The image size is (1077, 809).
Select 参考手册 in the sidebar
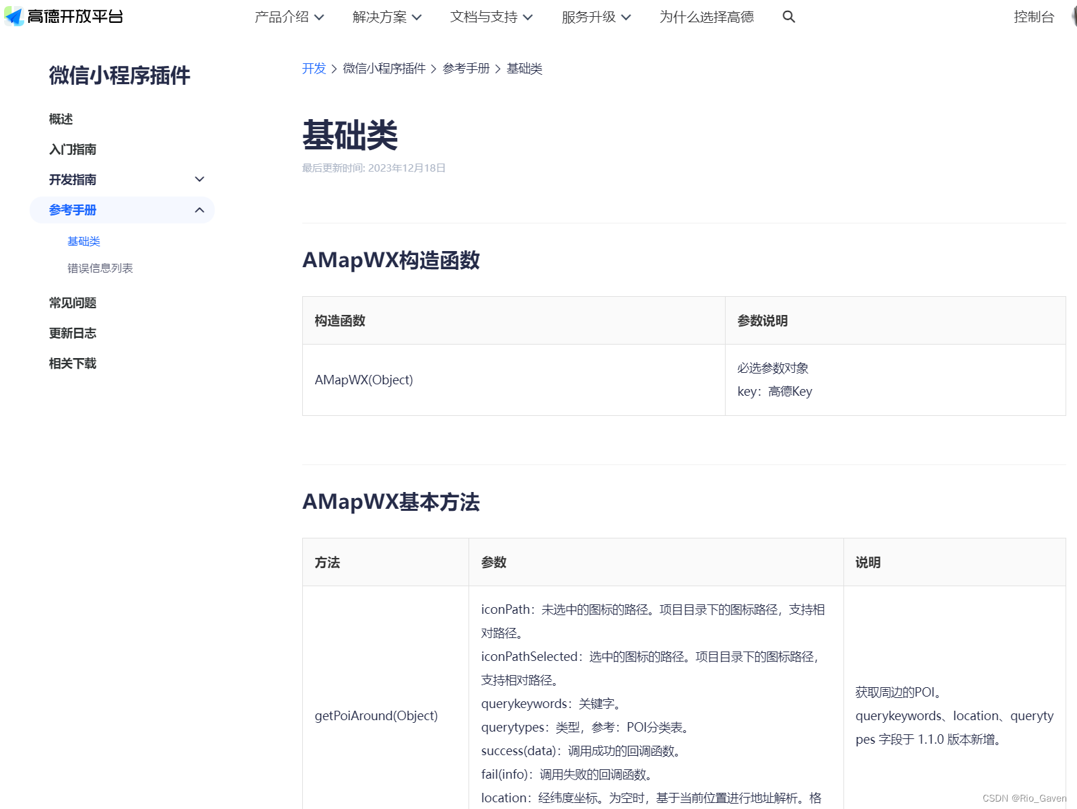73,210
